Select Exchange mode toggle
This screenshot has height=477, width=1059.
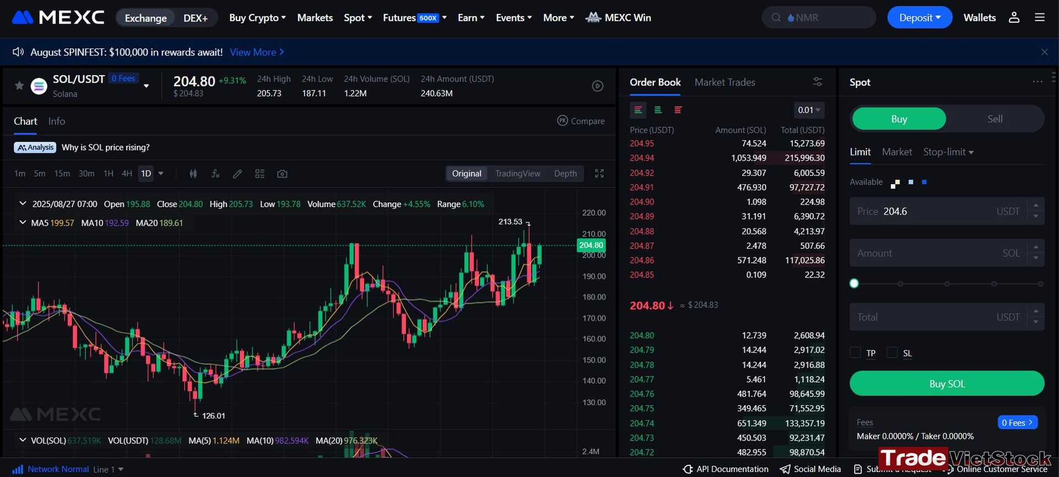(146, 18)
